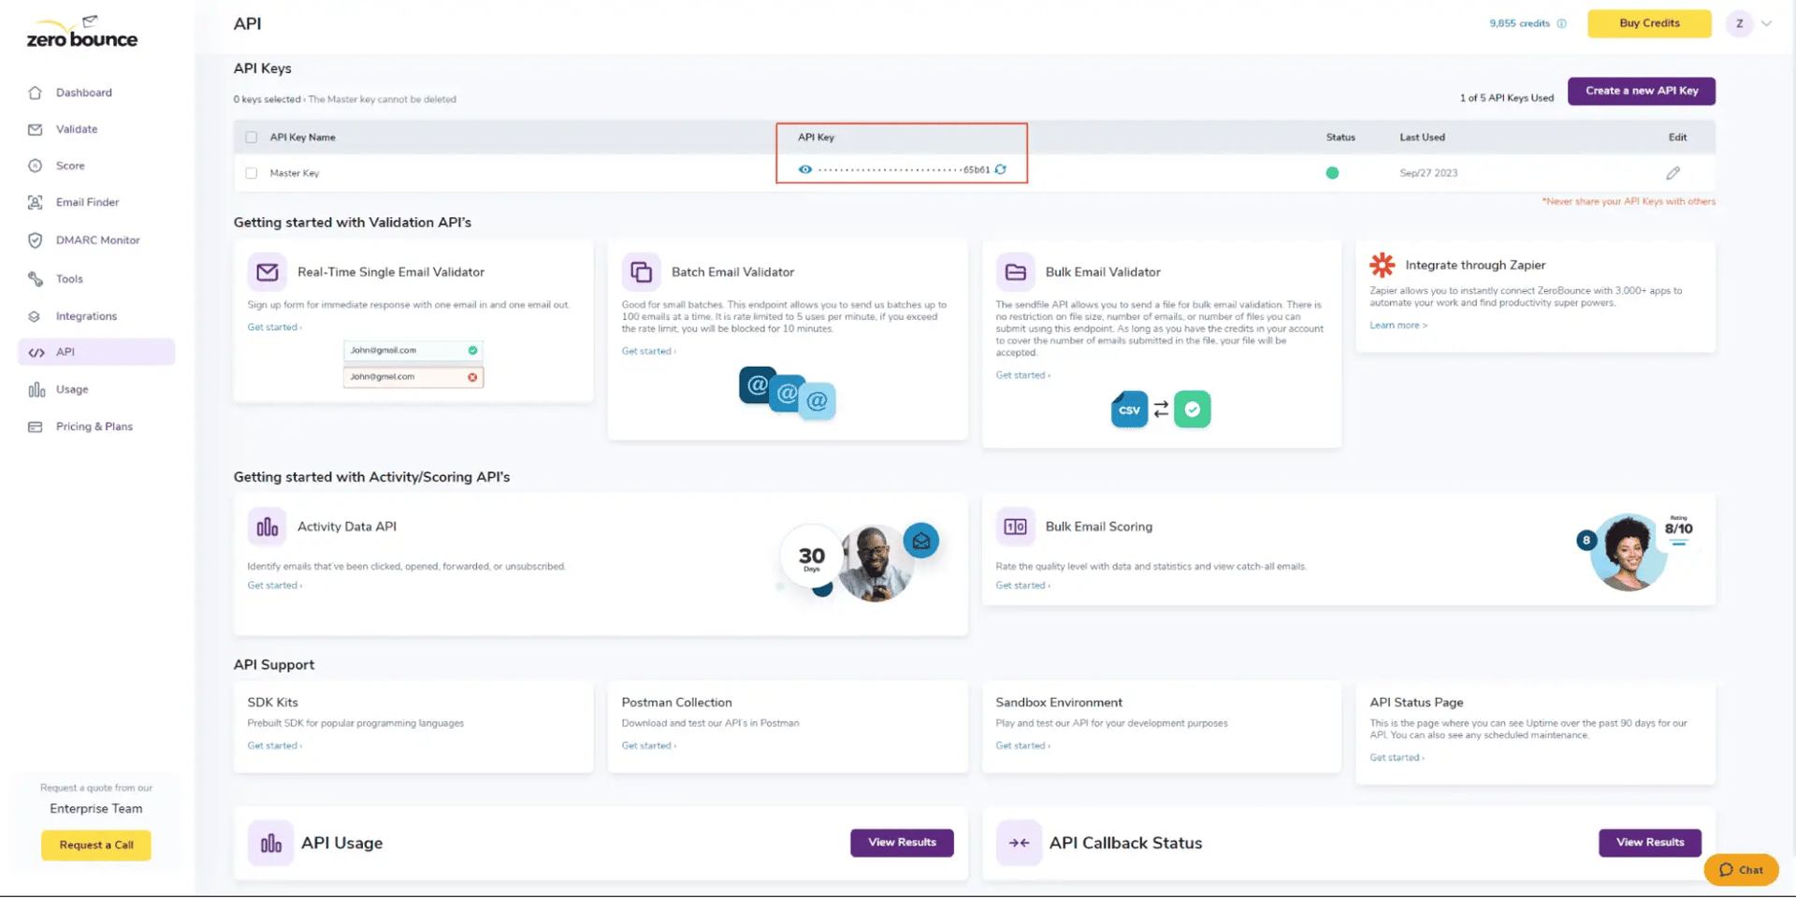Expand the account dropdown with the Z avatar
This screenshot has height=898, width=1796.
click(x=1750, y=23)
